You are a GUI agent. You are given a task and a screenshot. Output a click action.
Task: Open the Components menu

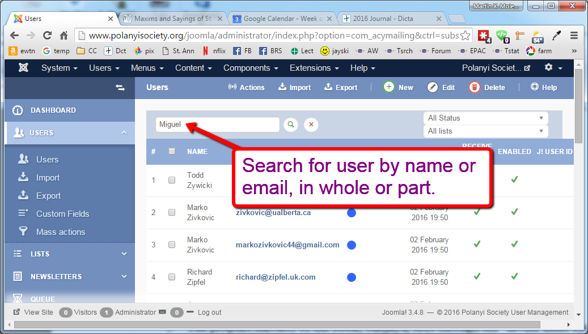pyautogui.click(x=250, y=68)
